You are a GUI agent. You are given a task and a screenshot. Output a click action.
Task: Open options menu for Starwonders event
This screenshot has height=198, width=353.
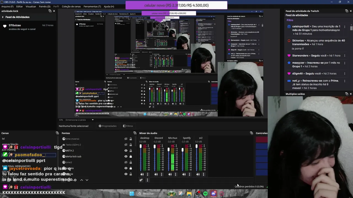[x=345, y=56]
